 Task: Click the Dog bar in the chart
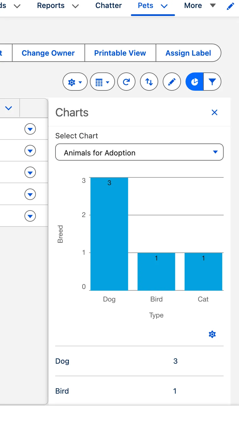pos(109,234)
